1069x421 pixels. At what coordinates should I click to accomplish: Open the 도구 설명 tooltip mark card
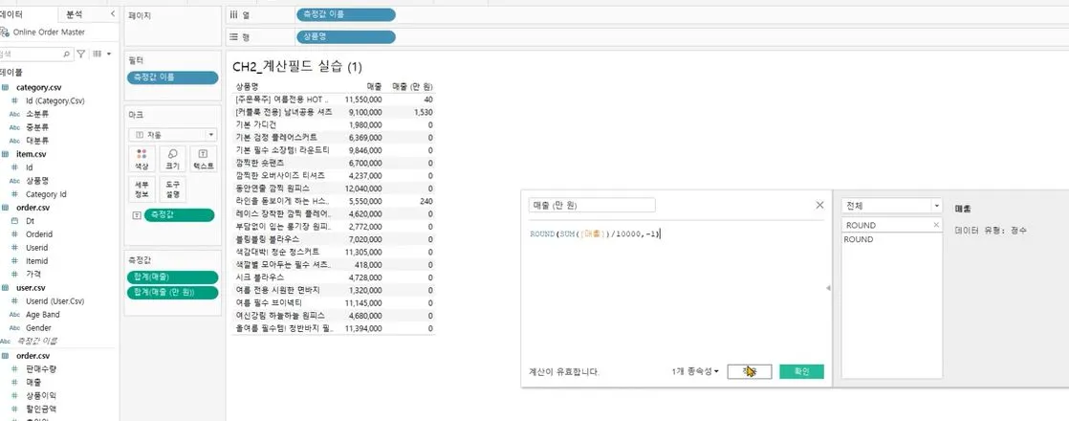coord(172,189)
